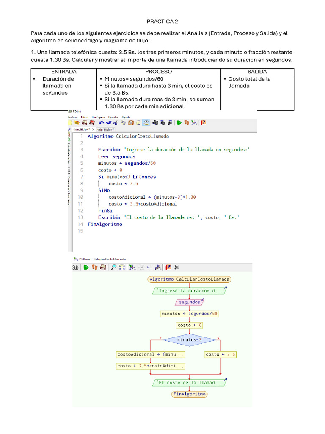The height and width of the screenshot is (434, 325).
Task: Click the Help icon in PSDraw toolbar
Action: [168, 267]
